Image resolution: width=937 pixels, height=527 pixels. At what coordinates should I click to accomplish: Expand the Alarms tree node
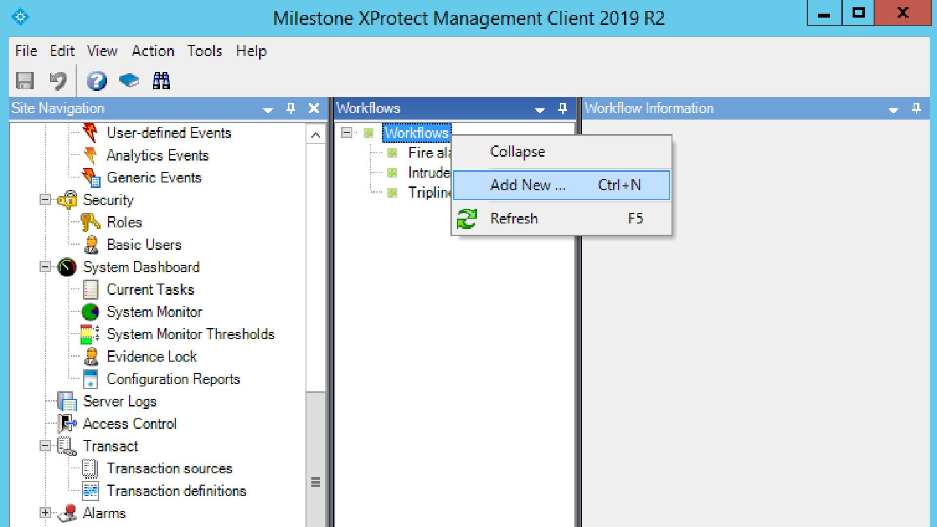pyautogui.click(x=45, y=513)
